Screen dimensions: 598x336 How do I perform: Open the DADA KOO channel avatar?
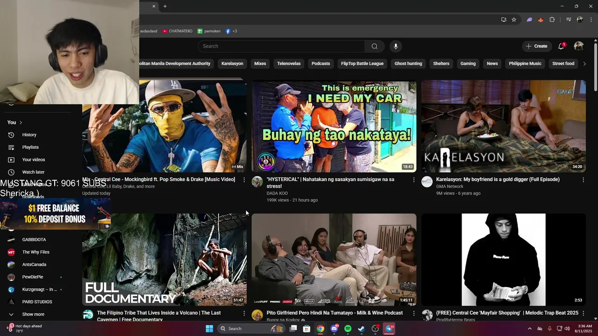coord(257,182)
